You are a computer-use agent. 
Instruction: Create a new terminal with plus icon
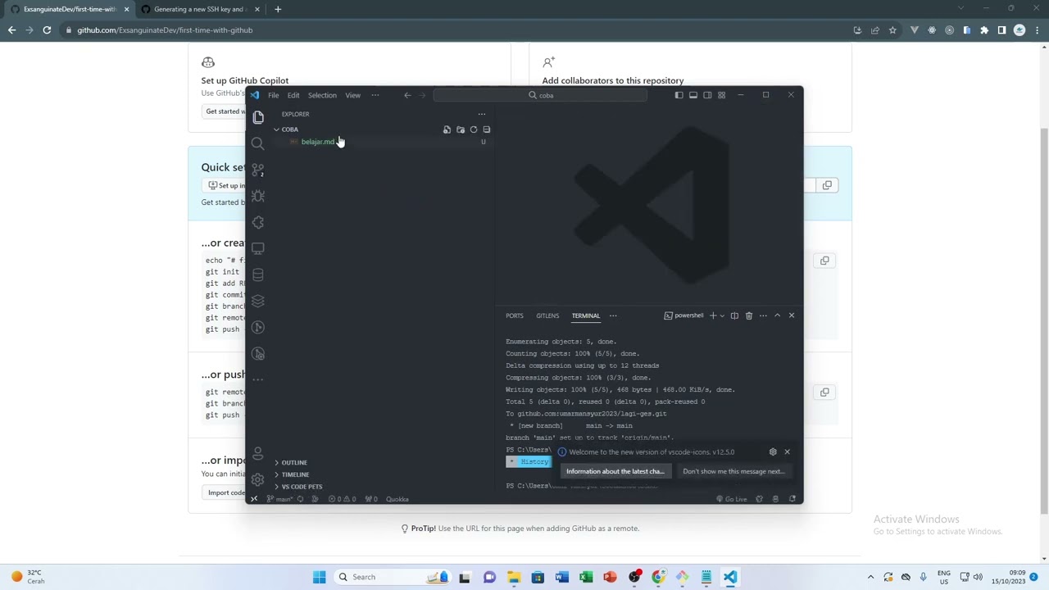pyautogui.click(x=712, y=315)
